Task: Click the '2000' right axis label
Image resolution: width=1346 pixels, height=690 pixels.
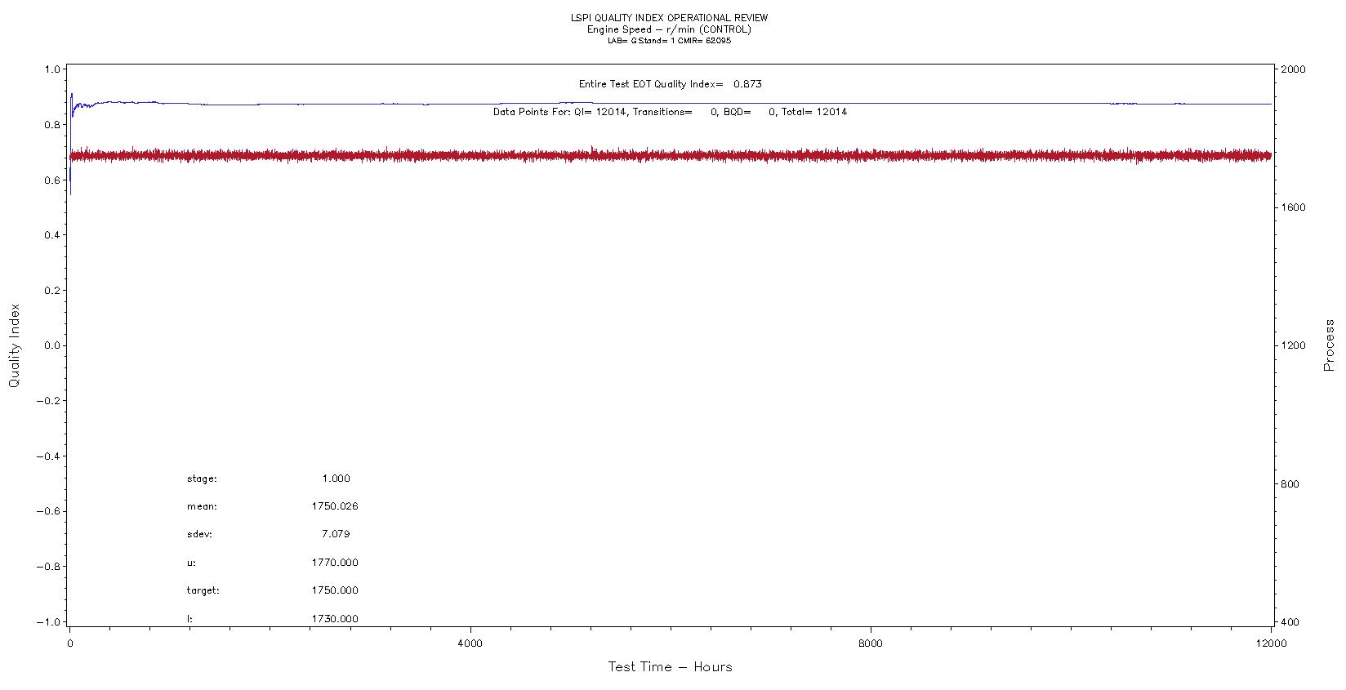Action: click(1294, 69)
